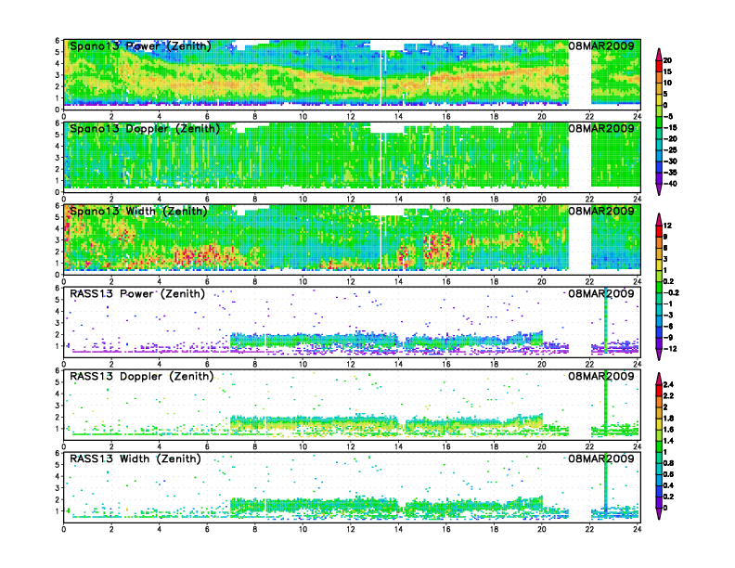Click the 2.2 label on bottom color bar
The width and height of the screenshot is (735, 568).
[x=668, y=395]
